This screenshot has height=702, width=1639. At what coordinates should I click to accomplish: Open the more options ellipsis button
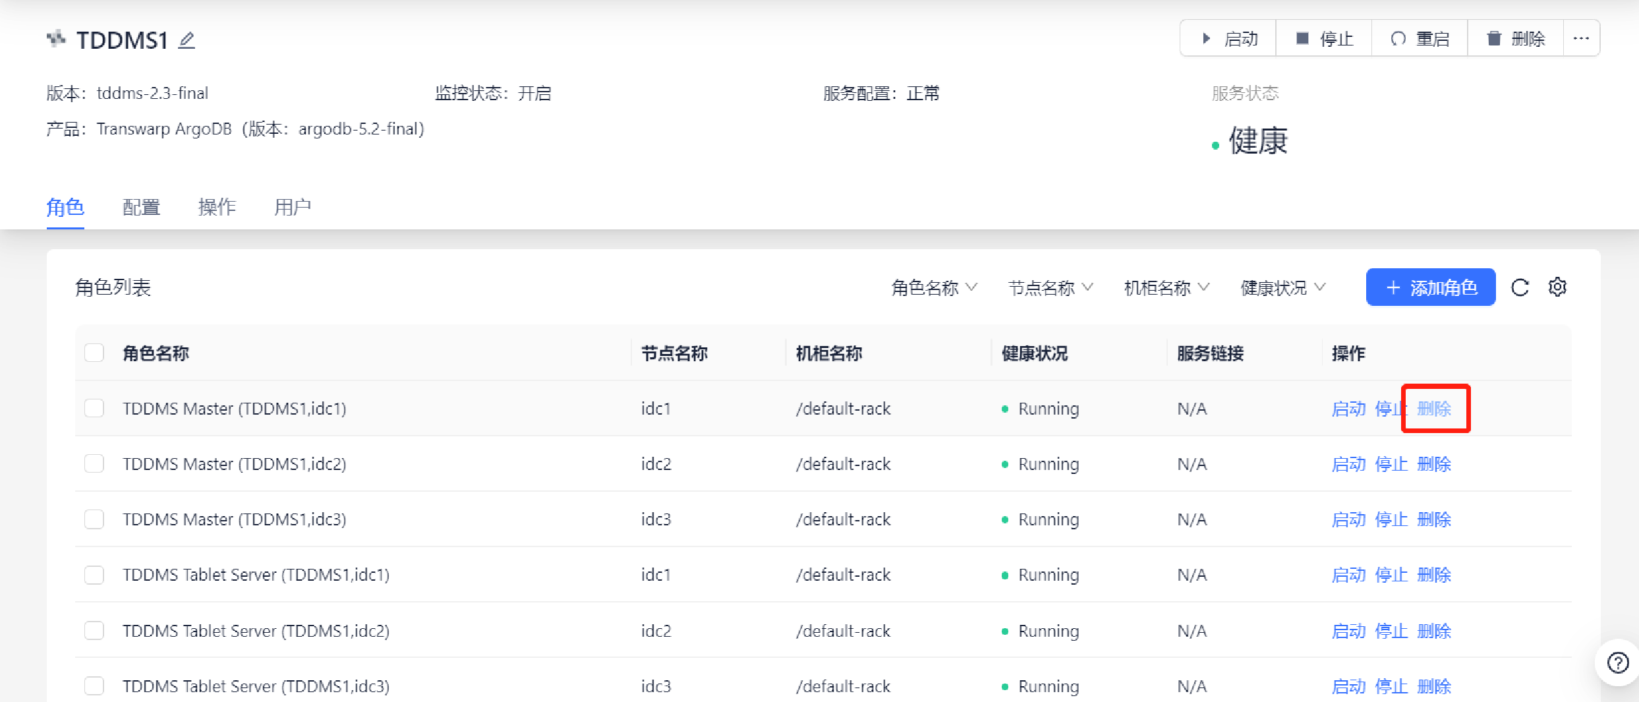[1581, 38]
